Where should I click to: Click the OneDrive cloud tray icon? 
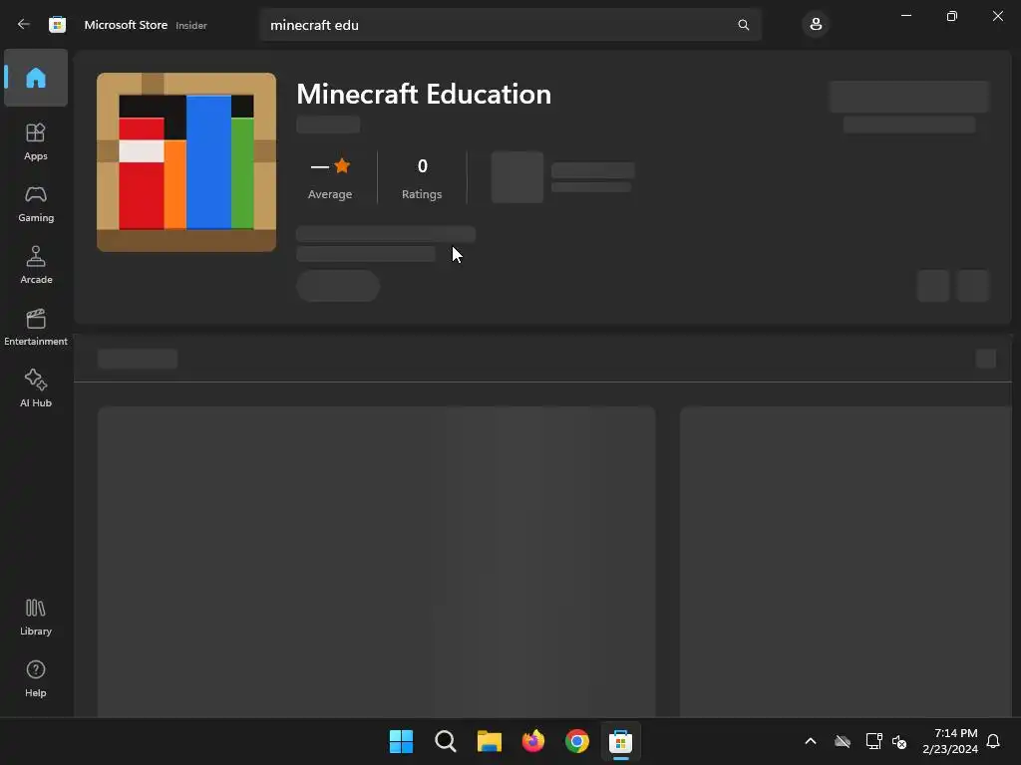point(843,741)
